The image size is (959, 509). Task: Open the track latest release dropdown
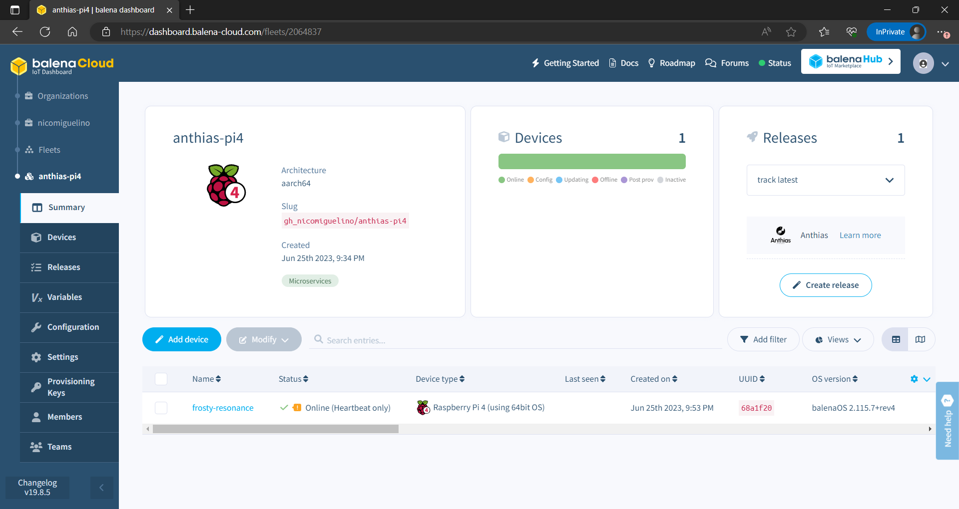(x=826, y=180)
